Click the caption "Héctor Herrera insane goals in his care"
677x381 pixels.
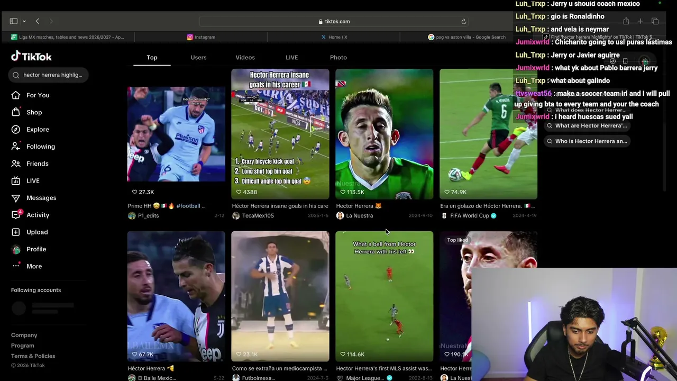click(280, 206)
